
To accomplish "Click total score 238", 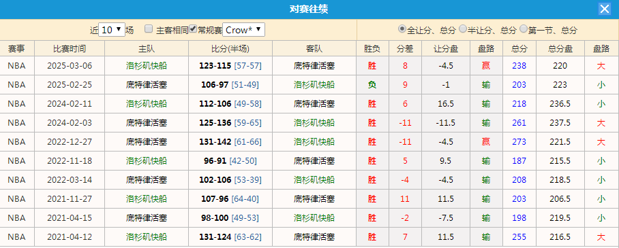I will coord(519,66).
